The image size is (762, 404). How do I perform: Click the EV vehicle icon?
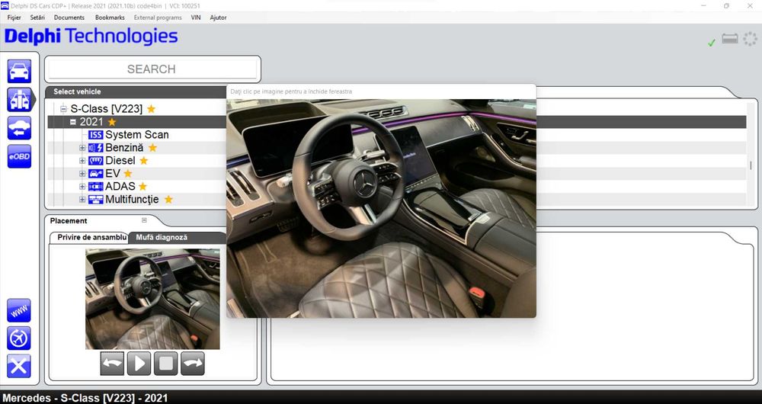click(x=96, y=174)
